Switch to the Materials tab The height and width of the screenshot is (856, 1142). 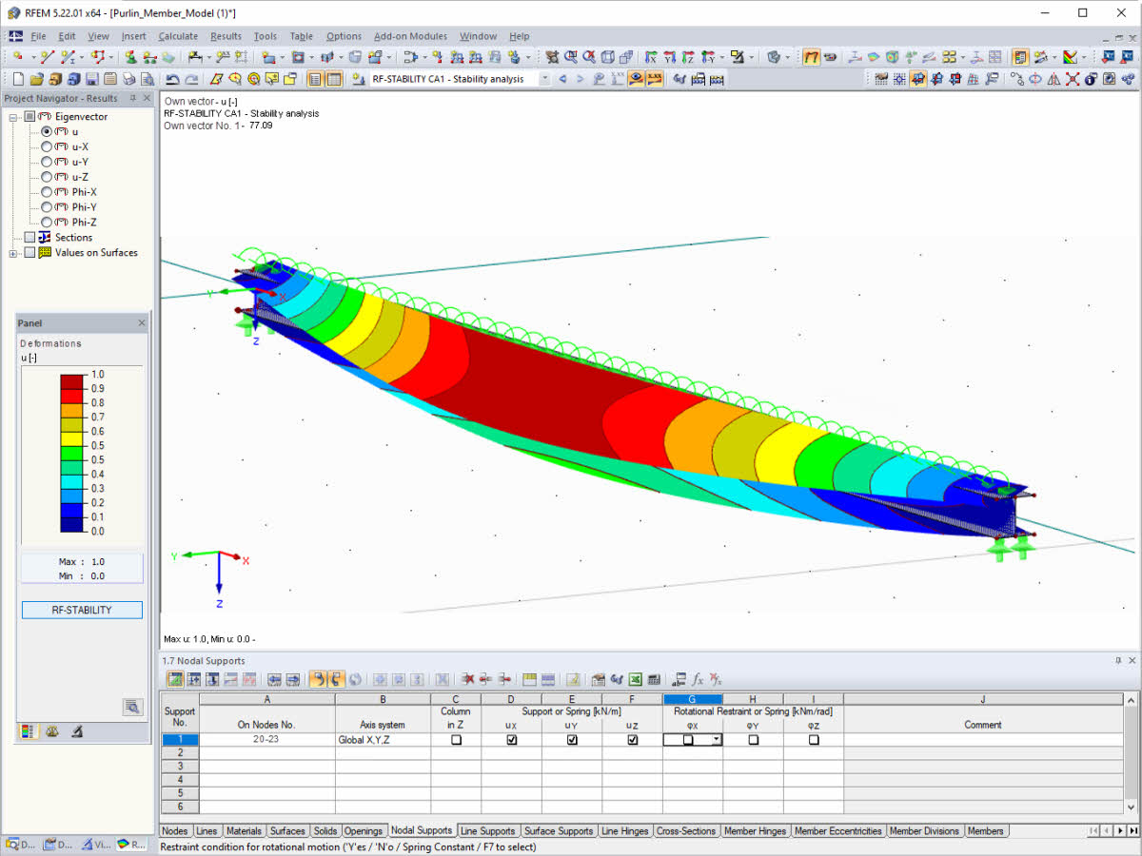pyautogui.click(x=244, y=830)
